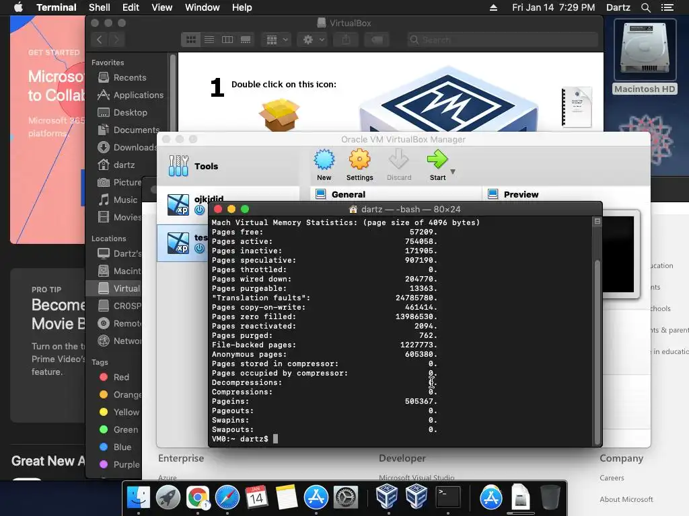
Task: Click the eject icon in menu bar
Action: 493,7
